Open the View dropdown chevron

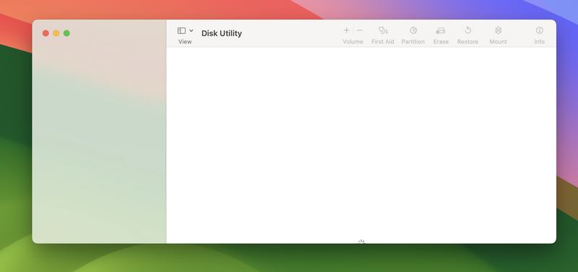[x=191, y=30]
